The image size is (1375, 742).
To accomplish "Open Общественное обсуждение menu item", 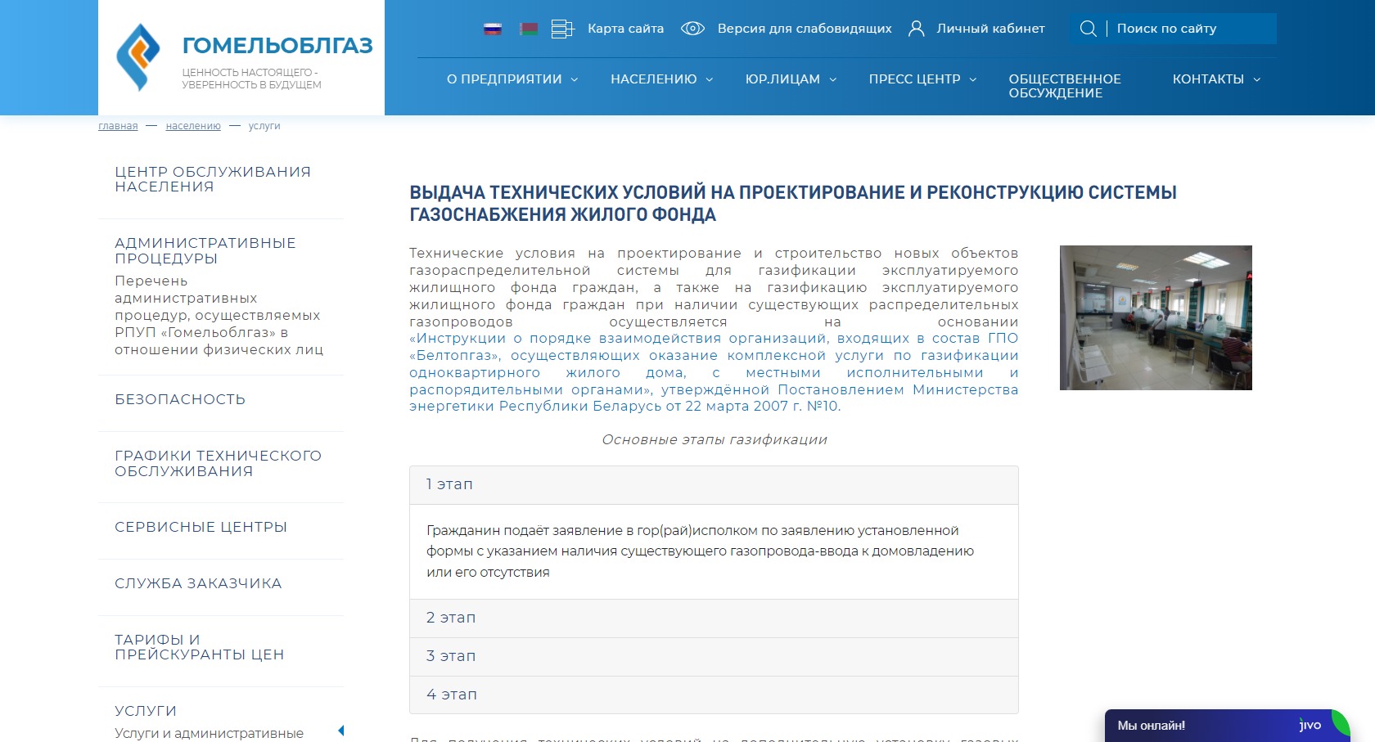I will tap(1064, 86).
